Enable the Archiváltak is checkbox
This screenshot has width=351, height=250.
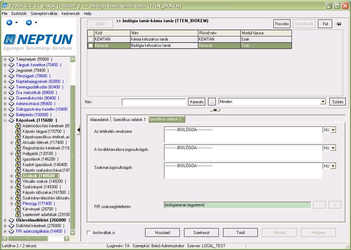coord(89,233)
